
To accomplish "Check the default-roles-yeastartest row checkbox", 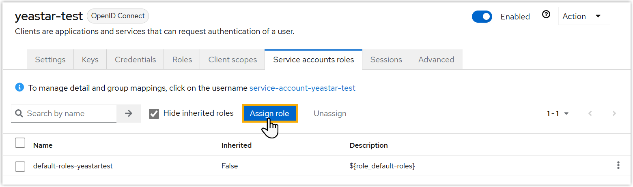I will pos(20,166).
